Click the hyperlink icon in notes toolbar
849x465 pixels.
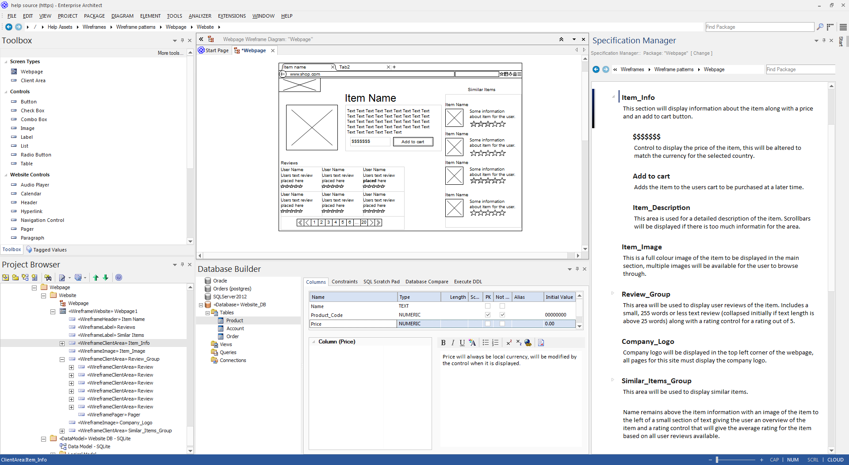click(528, 343)
